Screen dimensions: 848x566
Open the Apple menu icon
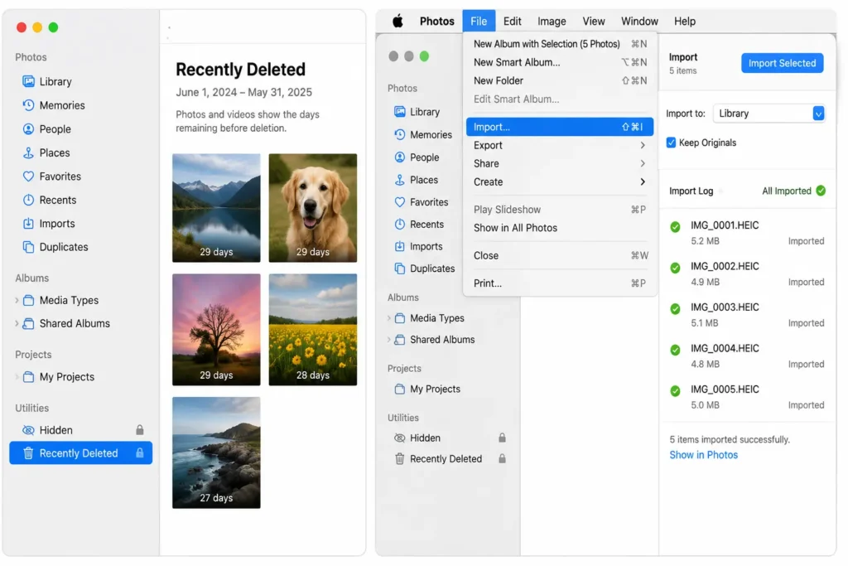point(397,21)
